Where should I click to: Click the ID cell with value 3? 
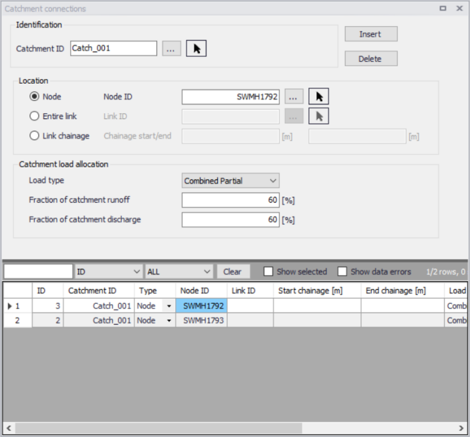[47, 306]
